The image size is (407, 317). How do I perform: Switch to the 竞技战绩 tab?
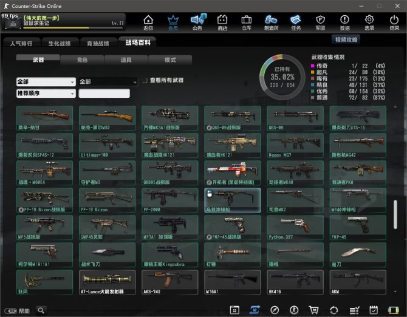(98, 43)
